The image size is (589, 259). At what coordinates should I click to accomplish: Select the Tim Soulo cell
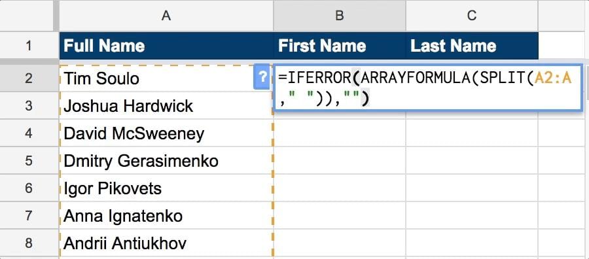click(x=166, y=78)
